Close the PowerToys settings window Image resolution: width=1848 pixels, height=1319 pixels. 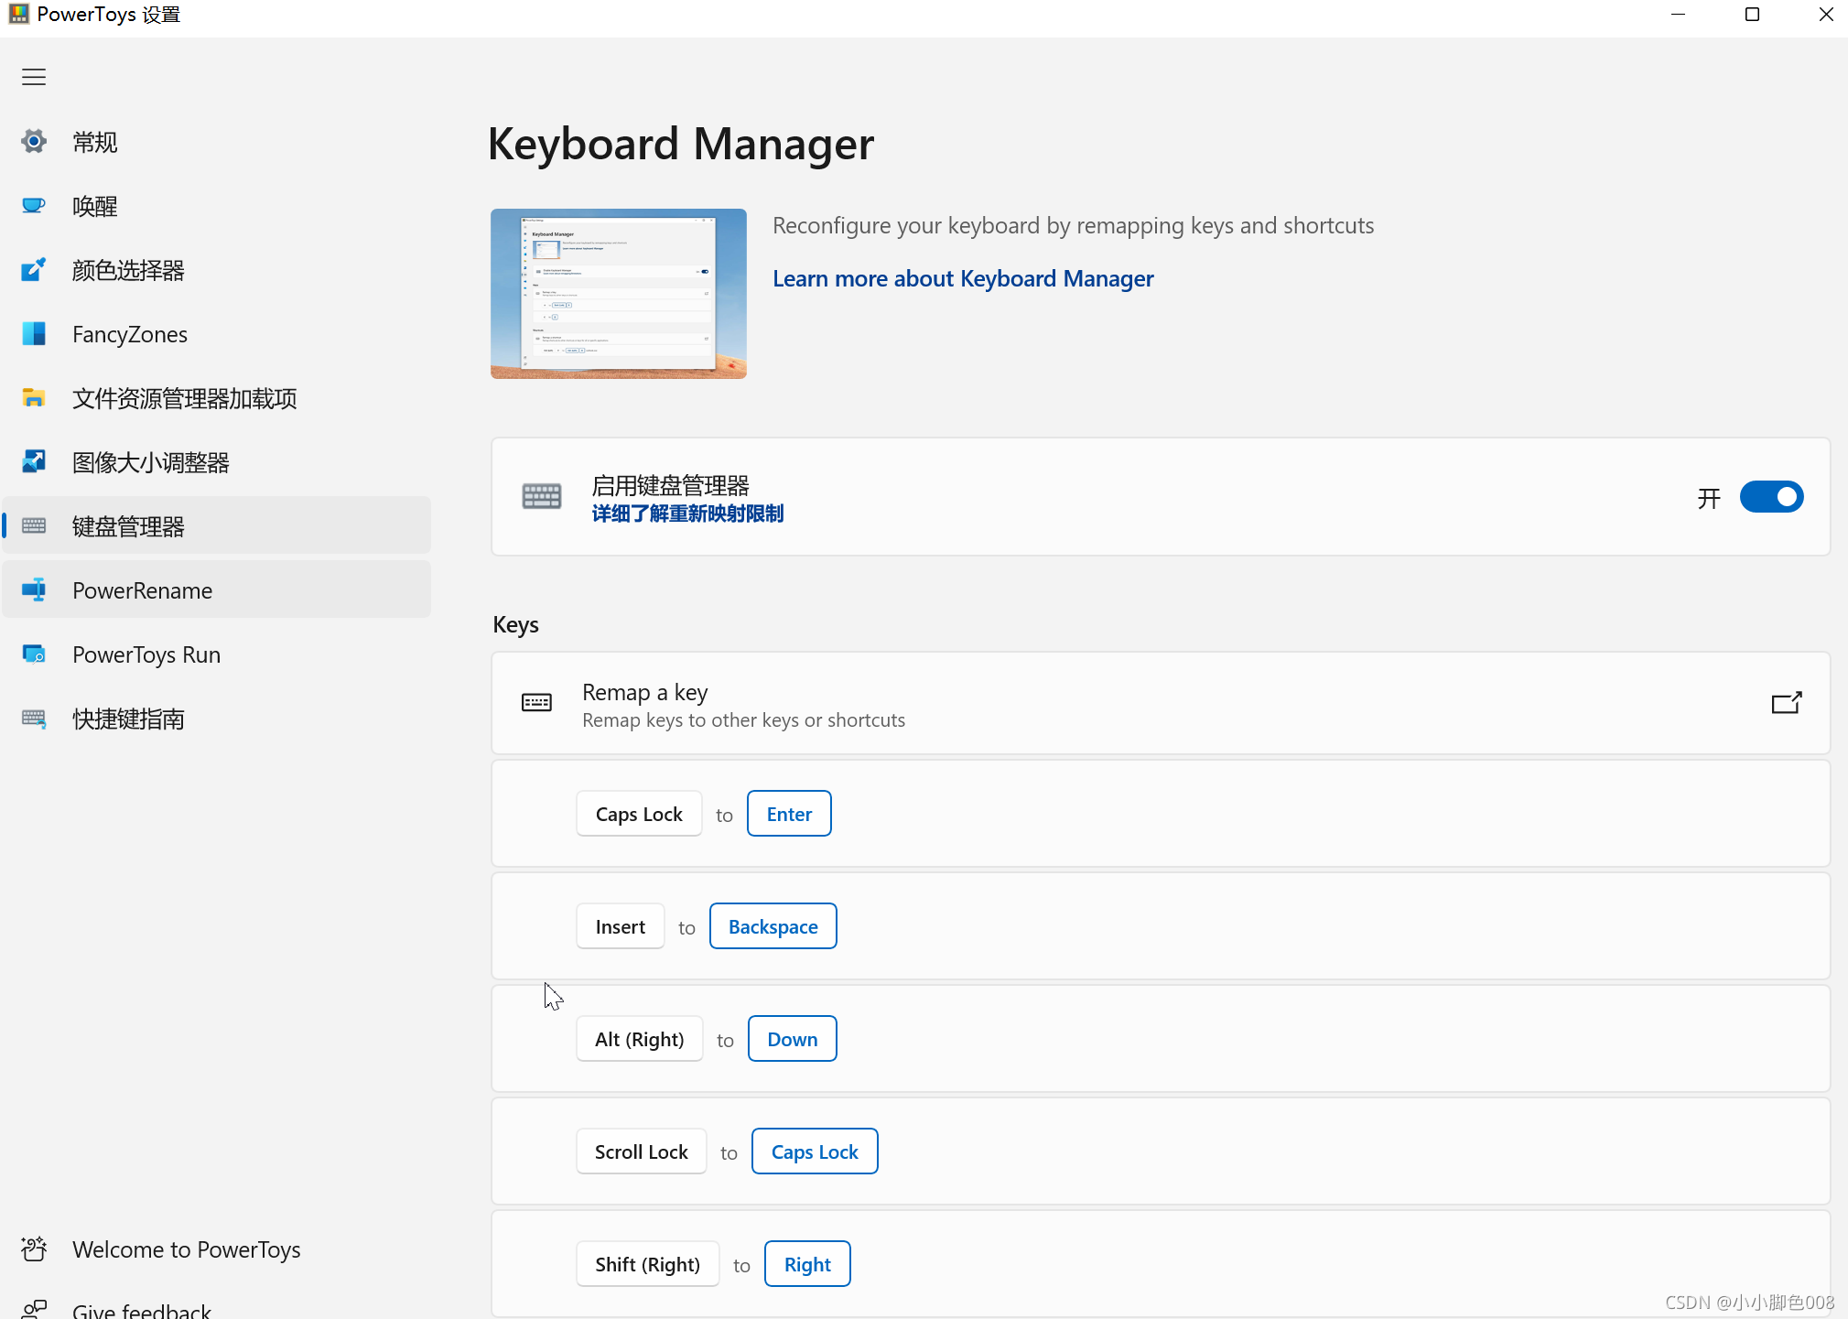(1825, 15)
